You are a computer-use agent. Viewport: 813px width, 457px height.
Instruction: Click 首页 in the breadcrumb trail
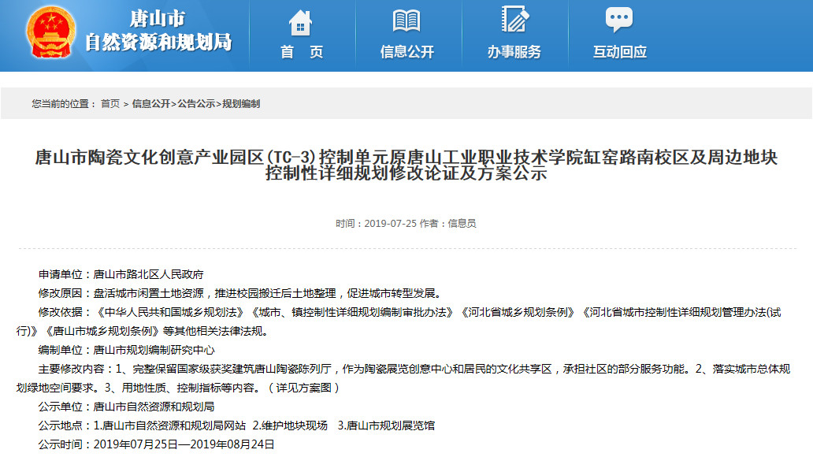(110, 104)
